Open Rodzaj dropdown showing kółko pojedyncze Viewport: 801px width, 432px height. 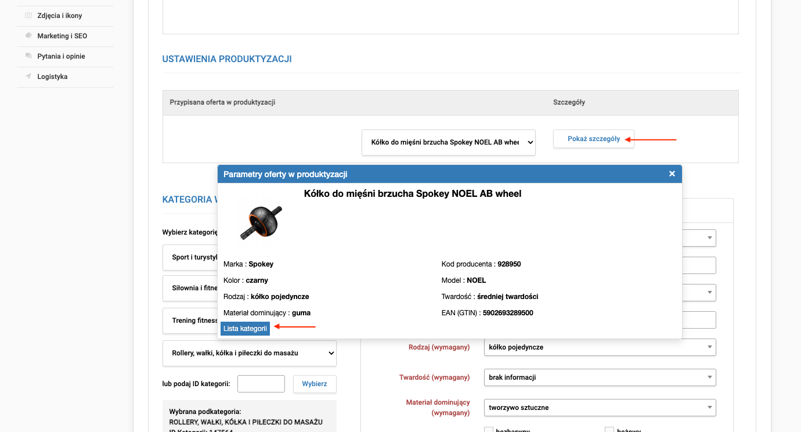click(600, 347)
